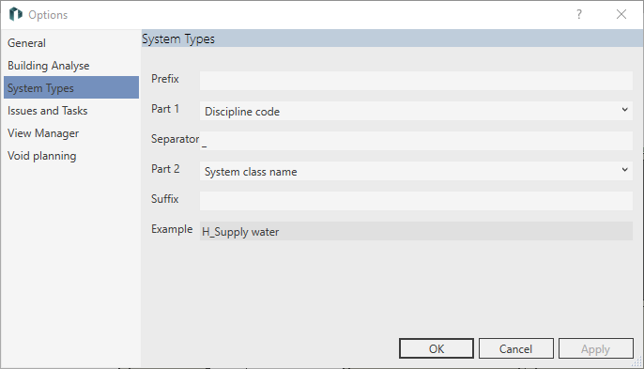Image resolution: width=644 pixels, height=369 pixels.
Task: Click into the Suffix text field
Action: 416,201
